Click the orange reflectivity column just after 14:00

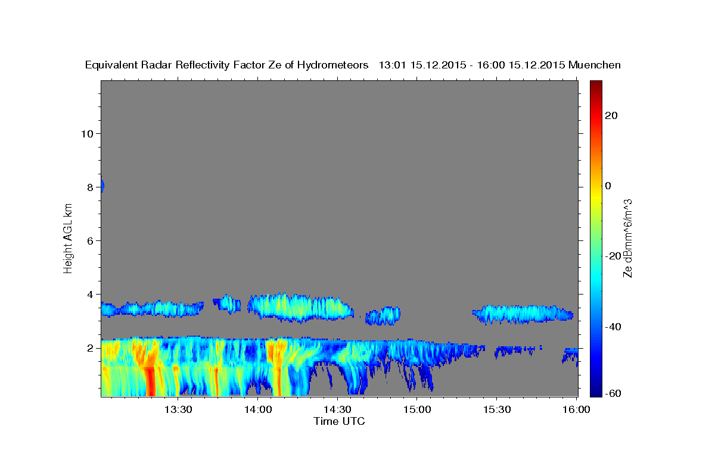[277, 367]
